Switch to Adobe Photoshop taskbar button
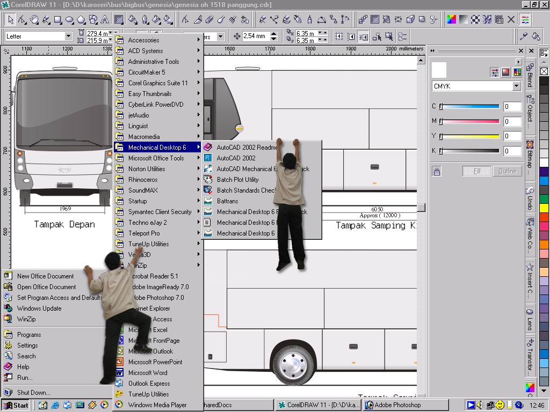This screenshot has height=412, width=550. coord(406,405)
